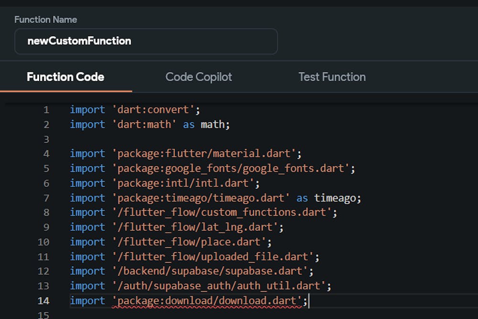The height and width of the screenshot is (319, 478).
Task: Open the Test Function tab
Action: point(332,77)
